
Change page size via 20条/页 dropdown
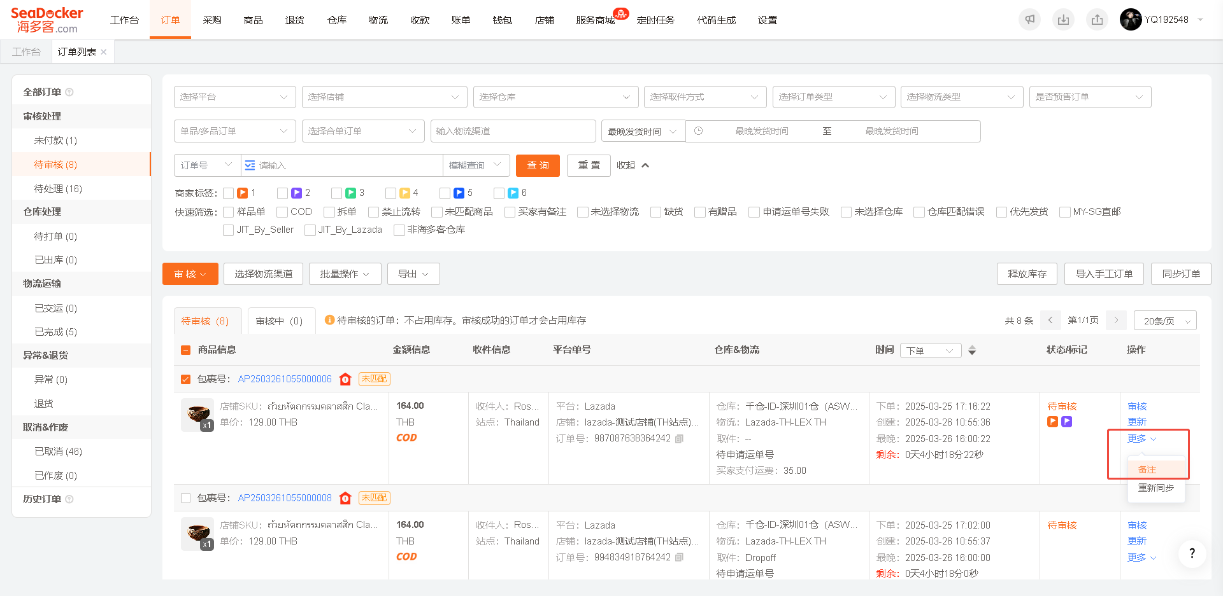tap(1165, 321)
